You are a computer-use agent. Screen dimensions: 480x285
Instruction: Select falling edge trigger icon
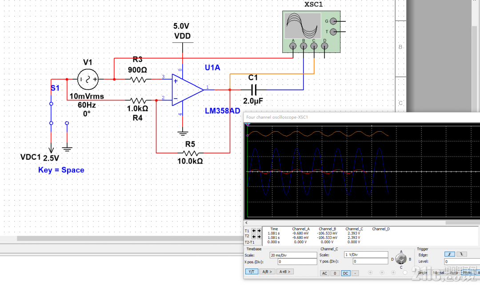point(461,254)
